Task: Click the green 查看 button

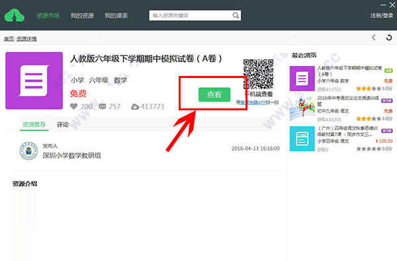Action: click(x=214, y=94)
